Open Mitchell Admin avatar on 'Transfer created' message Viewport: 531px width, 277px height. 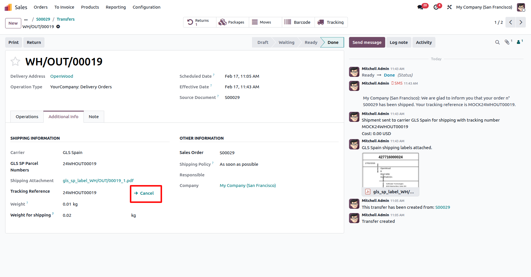[x=354, y=218]
